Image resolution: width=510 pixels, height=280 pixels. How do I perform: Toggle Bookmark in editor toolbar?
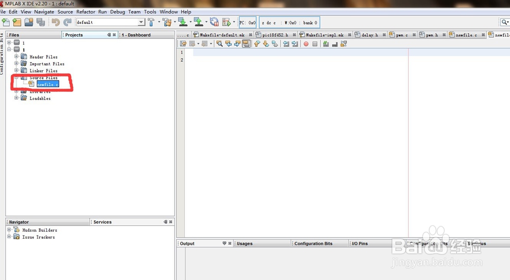275,43
